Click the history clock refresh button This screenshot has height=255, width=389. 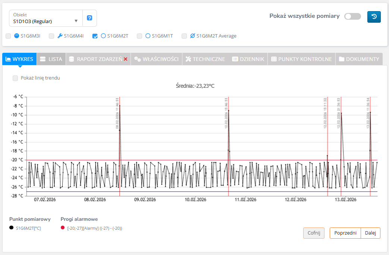[374, 17]
